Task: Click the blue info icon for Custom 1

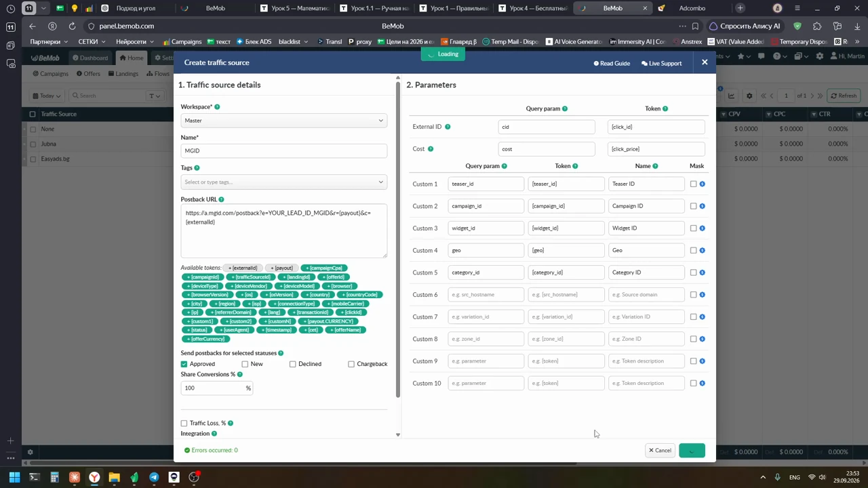Action: click(702, 184)
